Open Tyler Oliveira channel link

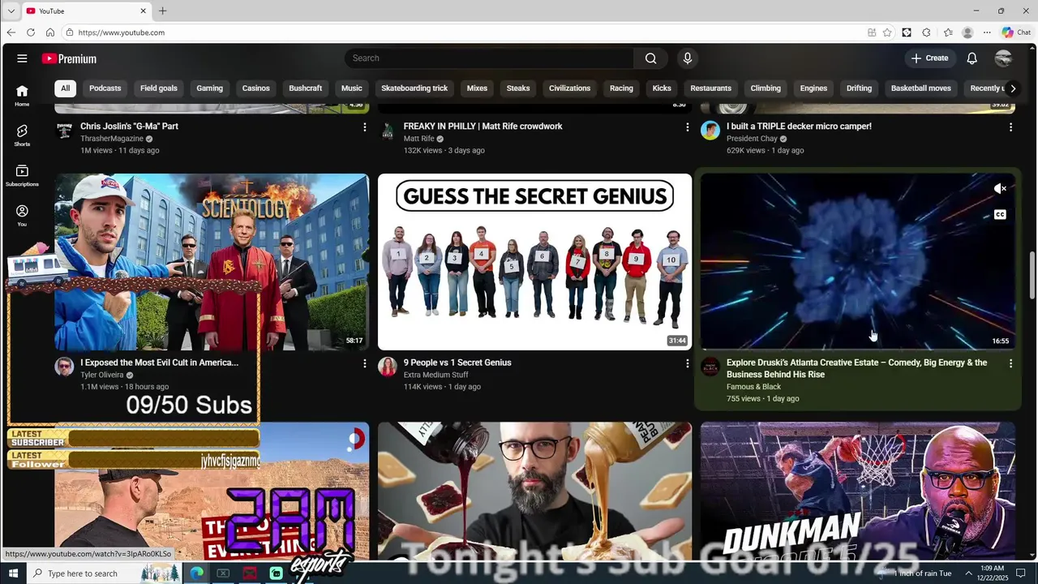coord(101,376)
